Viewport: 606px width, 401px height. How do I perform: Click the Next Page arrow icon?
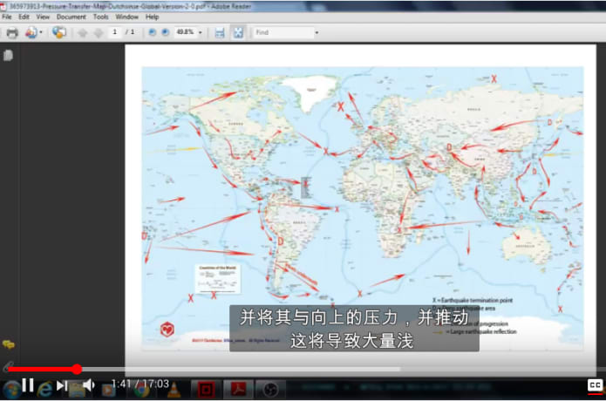point(99,33)
